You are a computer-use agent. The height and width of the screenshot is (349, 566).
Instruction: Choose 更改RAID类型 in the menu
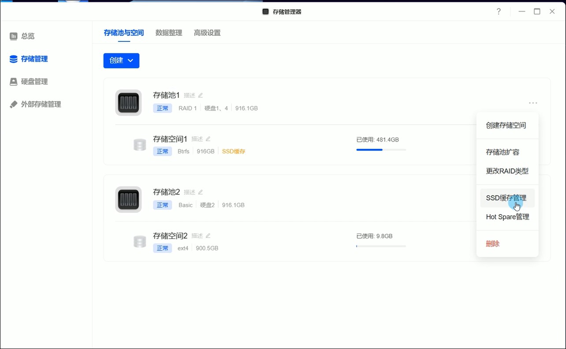(507, 171)
